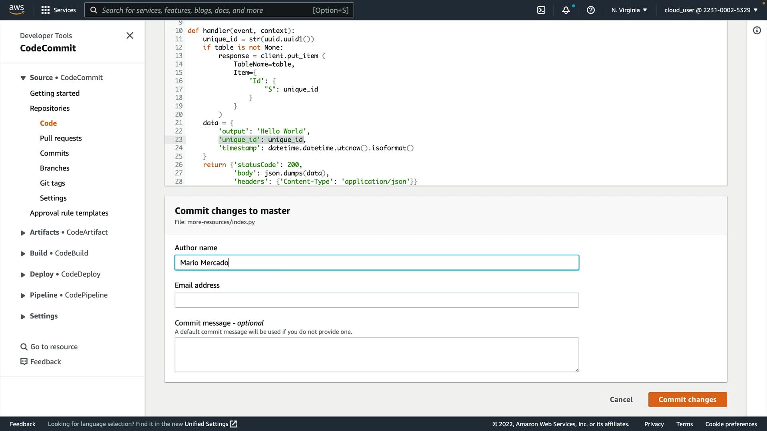Image resolution: width=767 pixels, height=431 pixels.
Task: Collapse the Source CodeCommit section
Action: (23, 78)
